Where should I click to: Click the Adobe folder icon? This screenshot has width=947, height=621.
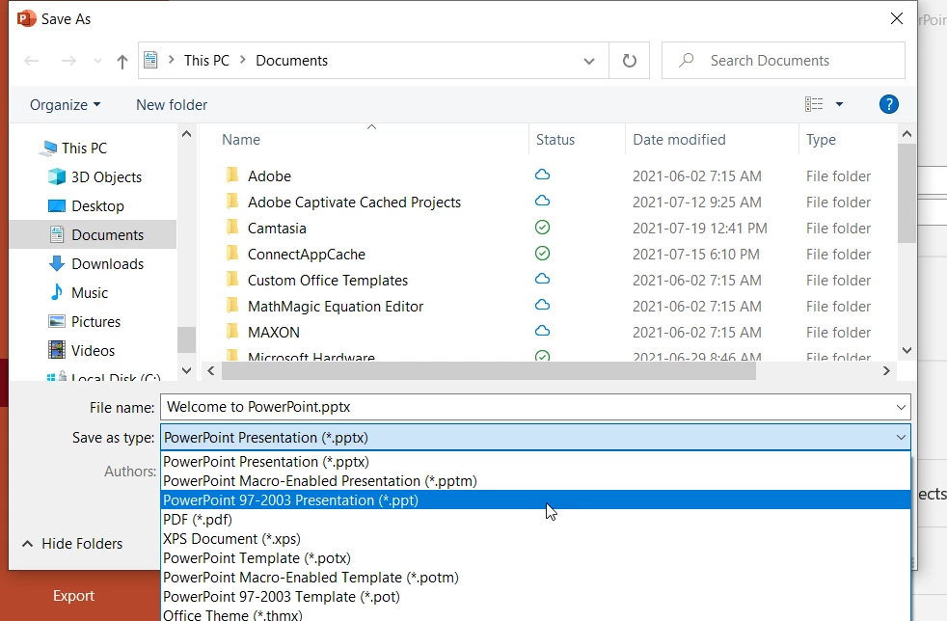232,175
